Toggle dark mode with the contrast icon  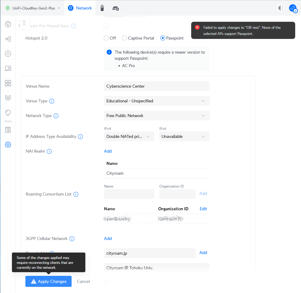pos(280,8)
